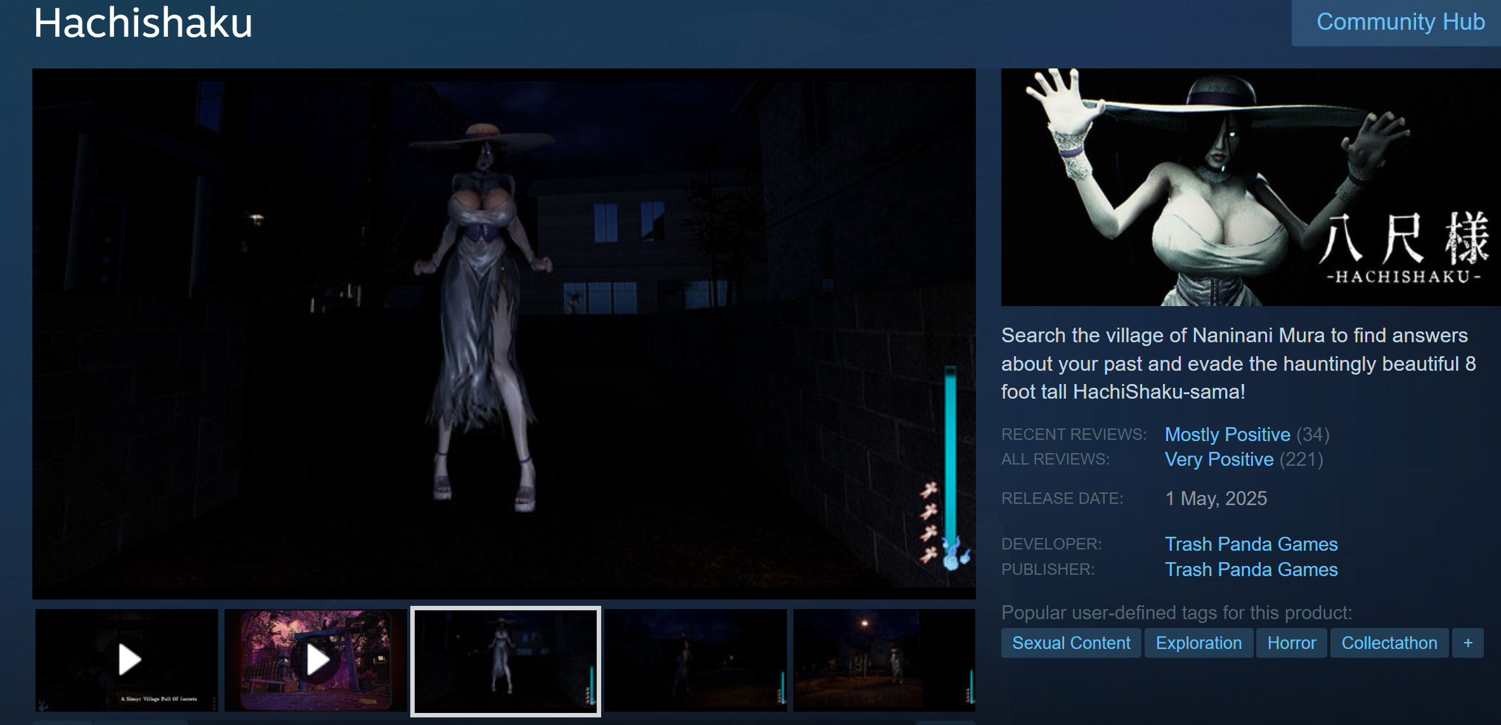Image resolution: width=1501 pixels, height=725 pixels.
Task: Open the Community Hub
Action: [1400, 22]
